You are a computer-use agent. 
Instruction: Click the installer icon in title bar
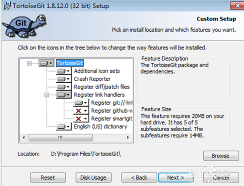coord(7,5)
